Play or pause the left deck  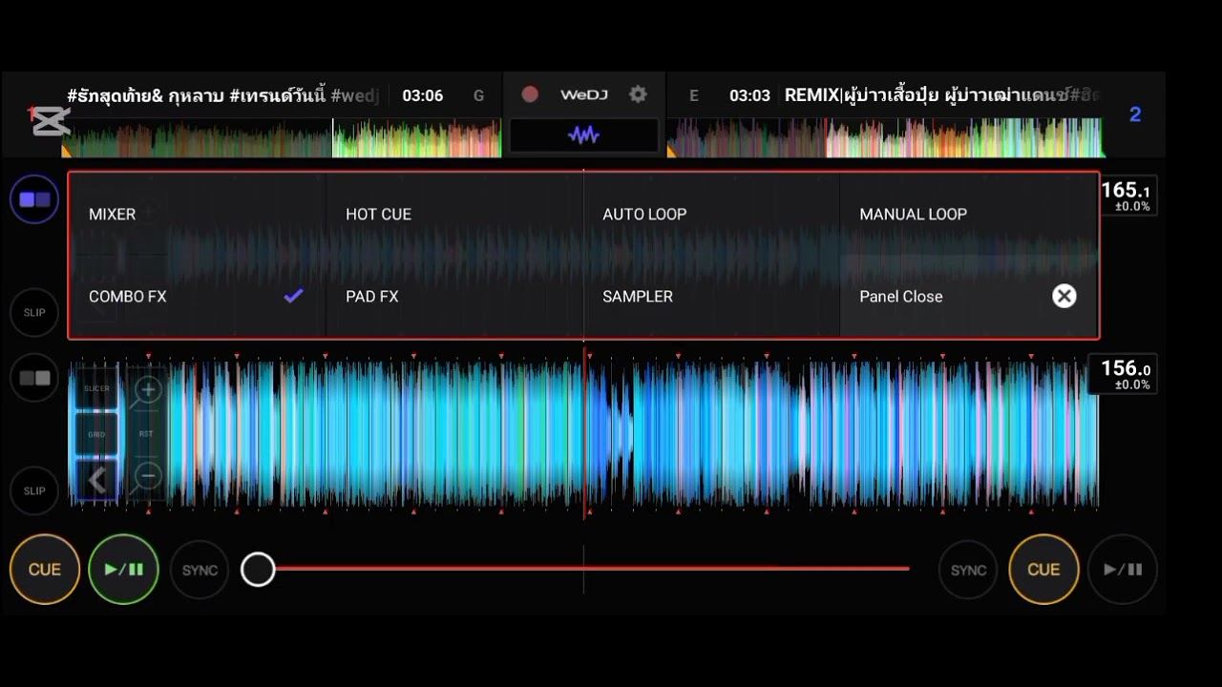(123, 570)
